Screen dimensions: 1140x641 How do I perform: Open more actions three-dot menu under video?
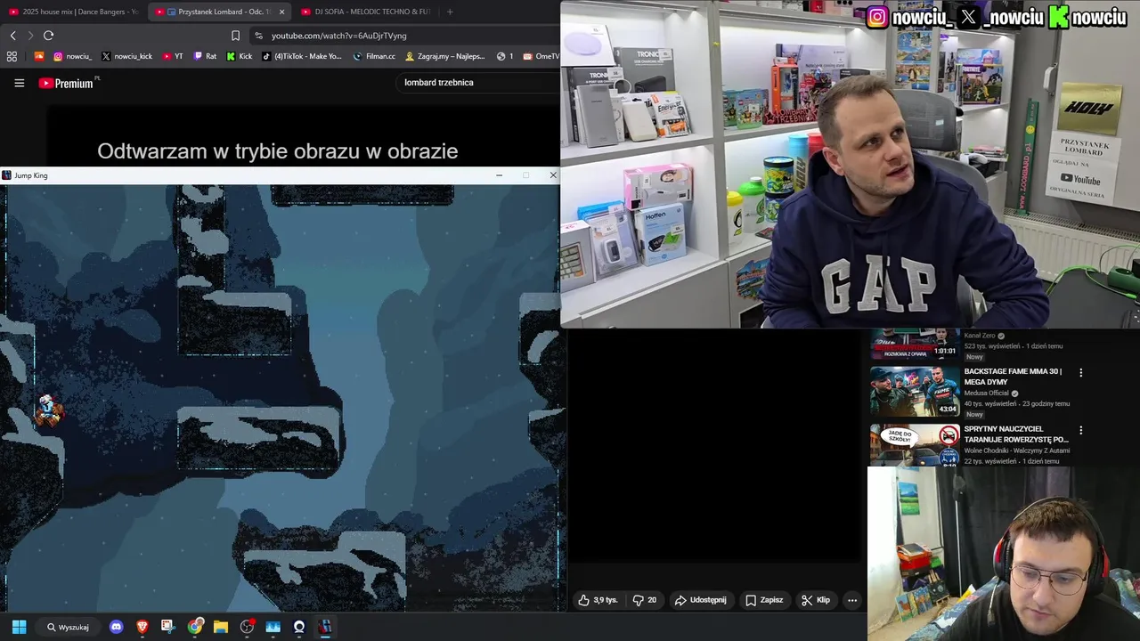pos(852,600)
